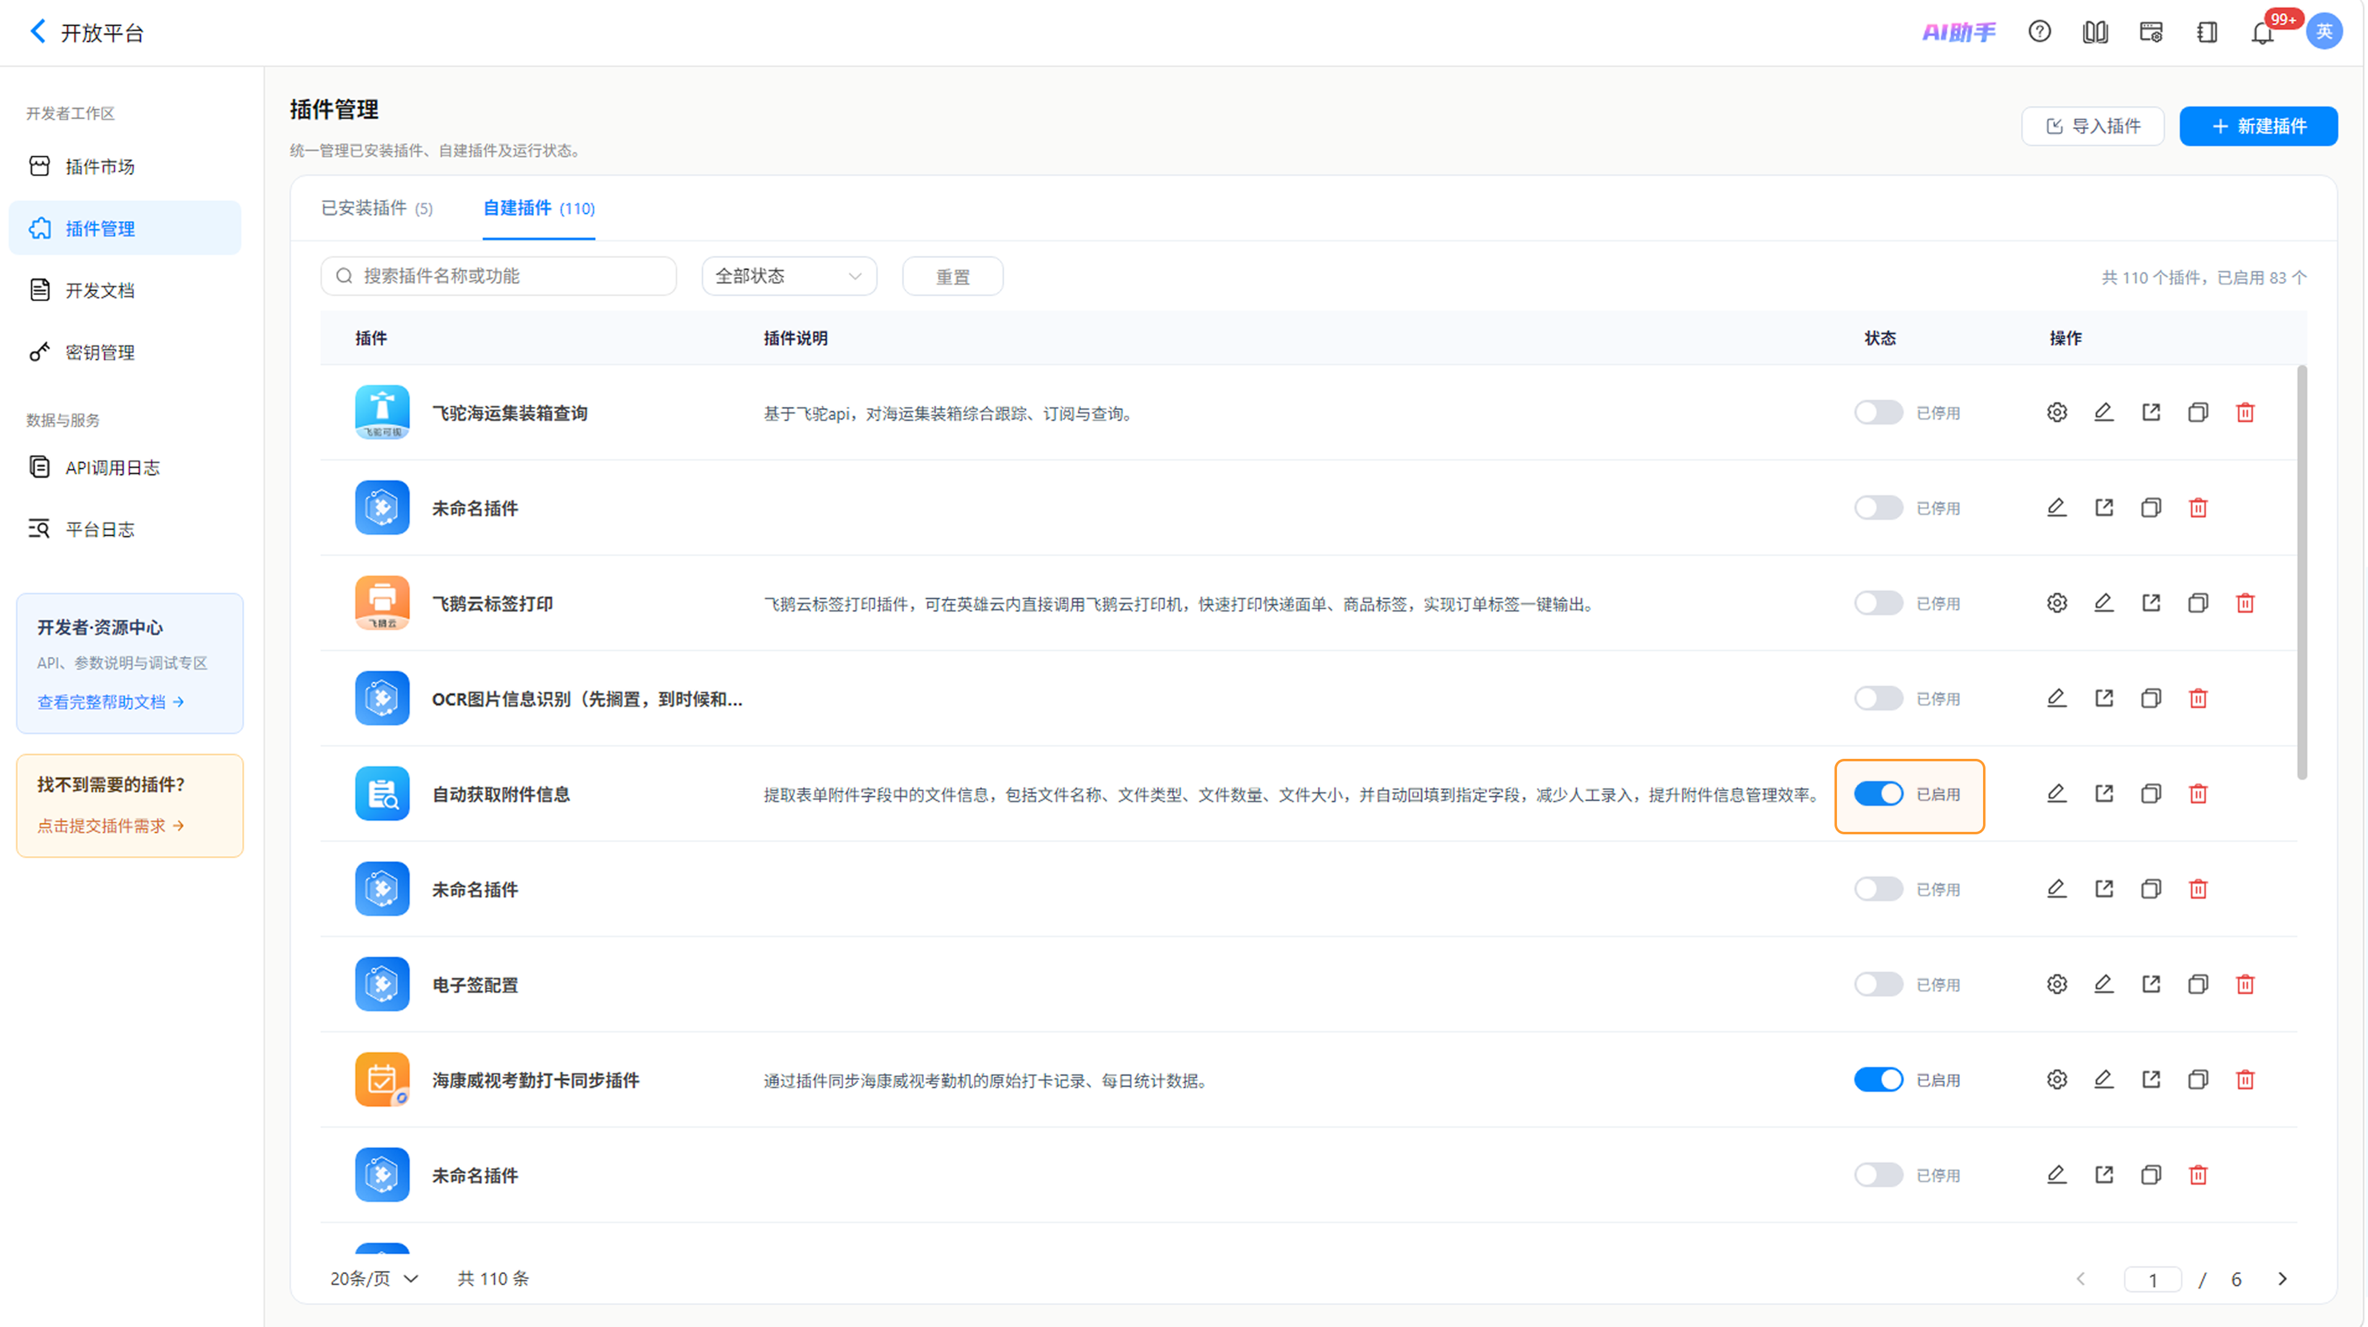Open the notifications bell
The image size is (2368, 1327).
pyautogui.click(x=2262, y=33)
